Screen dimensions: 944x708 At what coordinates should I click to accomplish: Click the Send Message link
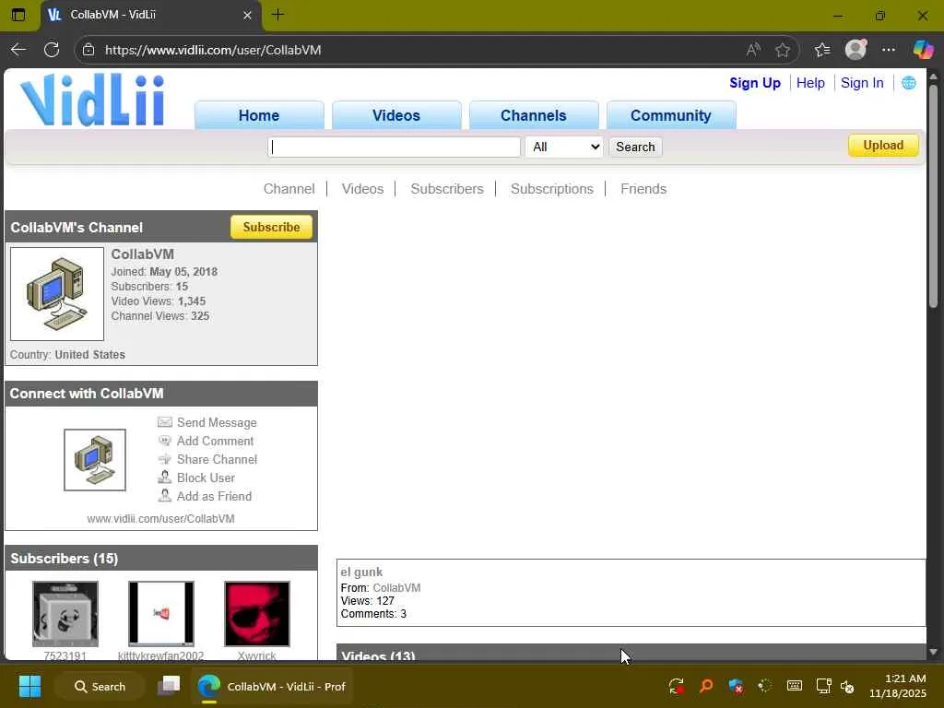point(217,422)
